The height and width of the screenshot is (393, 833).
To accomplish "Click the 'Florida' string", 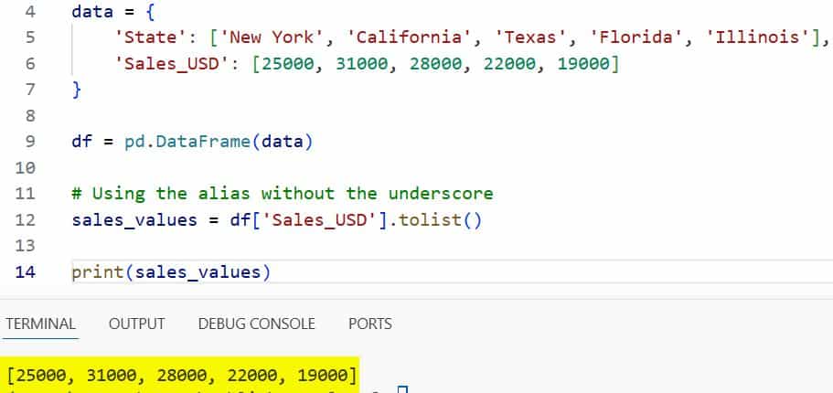I will (636, 37).
